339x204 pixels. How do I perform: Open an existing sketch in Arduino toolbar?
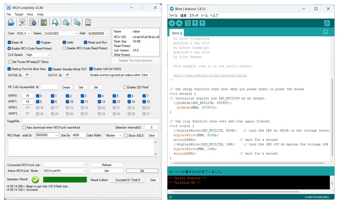coord(195,23)
